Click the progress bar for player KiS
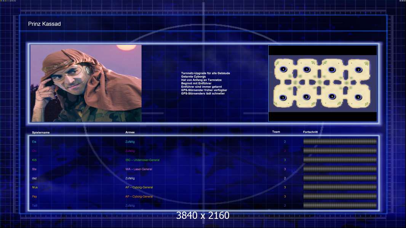The width and height of the screenshot is (406, 228). click(x=340, y=160)
